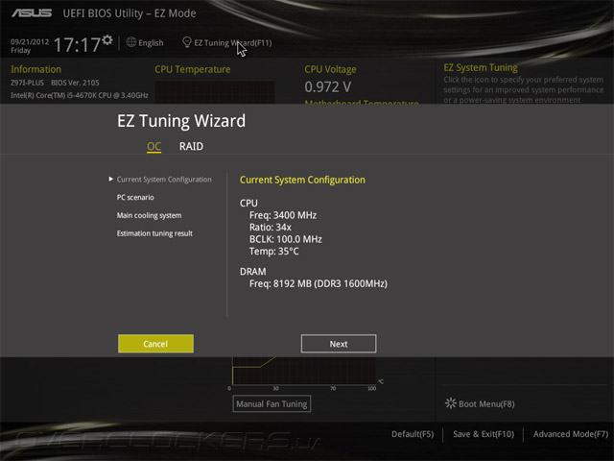Screen dimensions: 614x461
Task: Click the ASUS logo
Action: (x=32, y=13)
